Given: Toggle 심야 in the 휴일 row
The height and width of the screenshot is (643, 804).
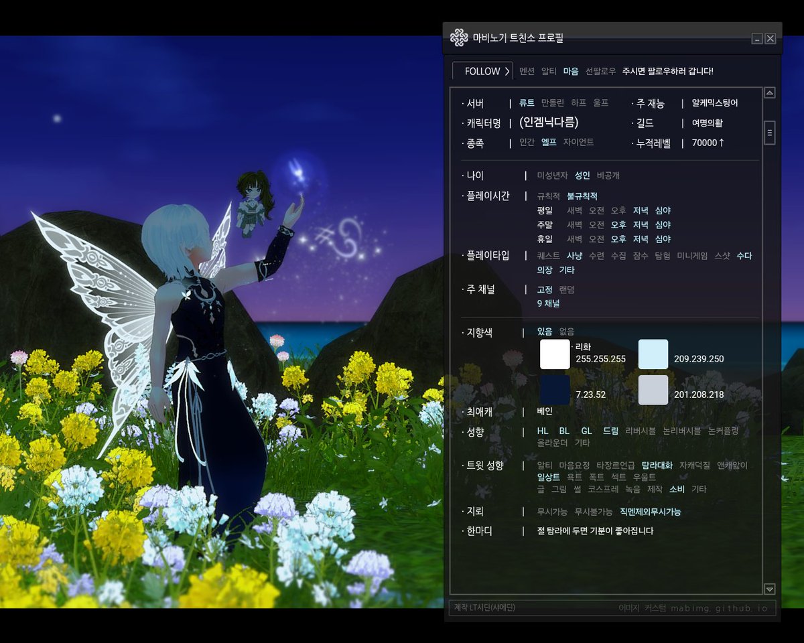Looking at the screenshot, I should pyautogui.click(x=663, y=239).
